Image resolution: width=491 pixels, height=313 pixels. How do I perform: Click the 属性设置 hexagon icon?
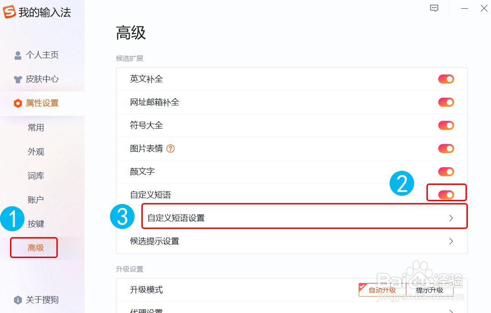coord(18,104)
